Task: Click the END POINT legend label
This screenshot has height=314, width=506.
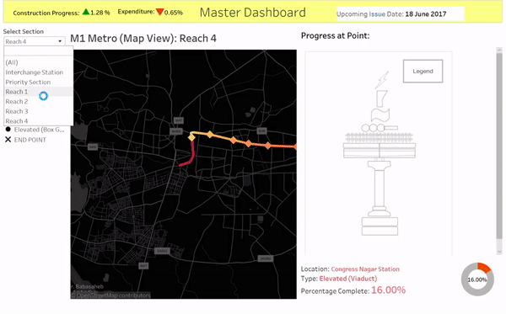Action: coord(30,140)
